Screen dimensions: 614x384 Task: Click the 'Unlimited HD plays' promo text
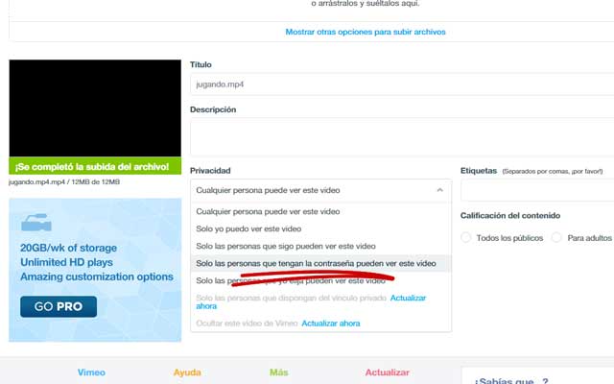click(66, 262)
